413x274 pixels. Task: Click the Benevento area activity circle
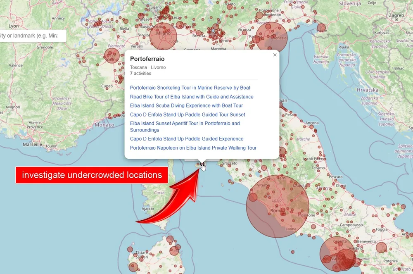pyautogui.click(x=381, y=248)
